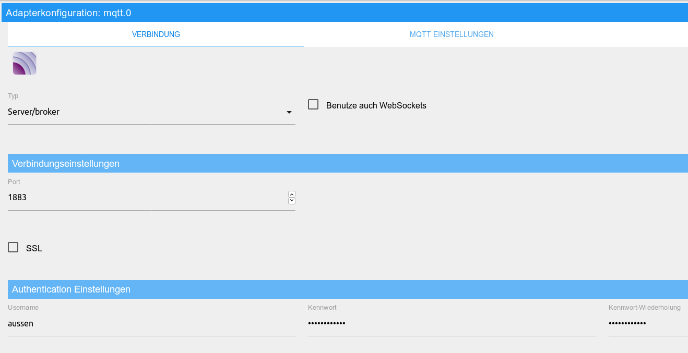
Task: Click the Kennwort-Wiederholung password field
Action: tap(648, 324)
